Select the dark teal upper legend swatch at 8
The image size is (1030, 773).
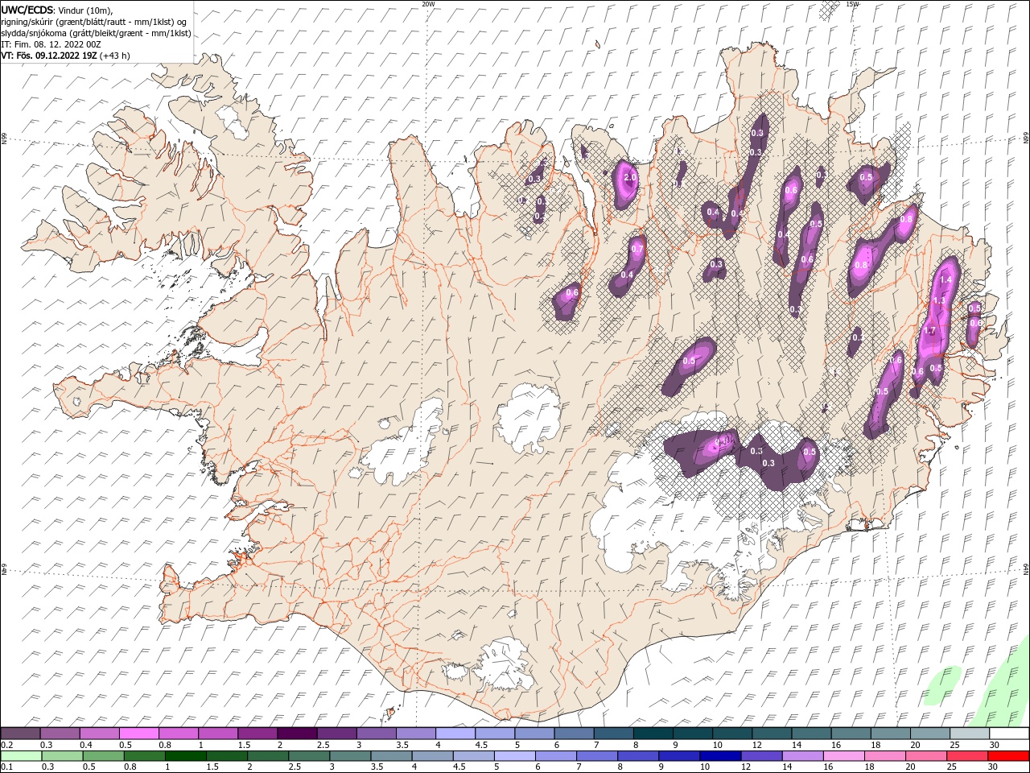pos(653,734)
